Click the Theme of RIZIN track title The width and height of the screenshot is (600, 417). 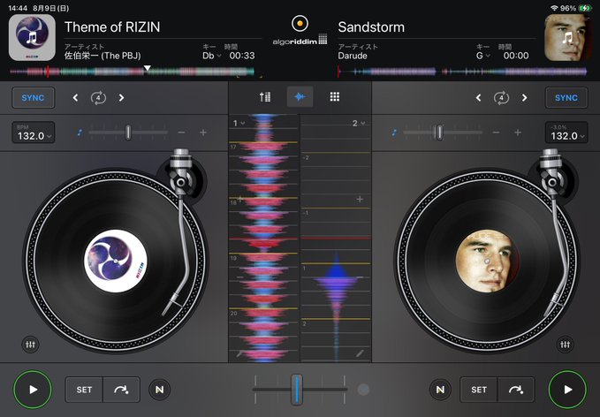112,27
